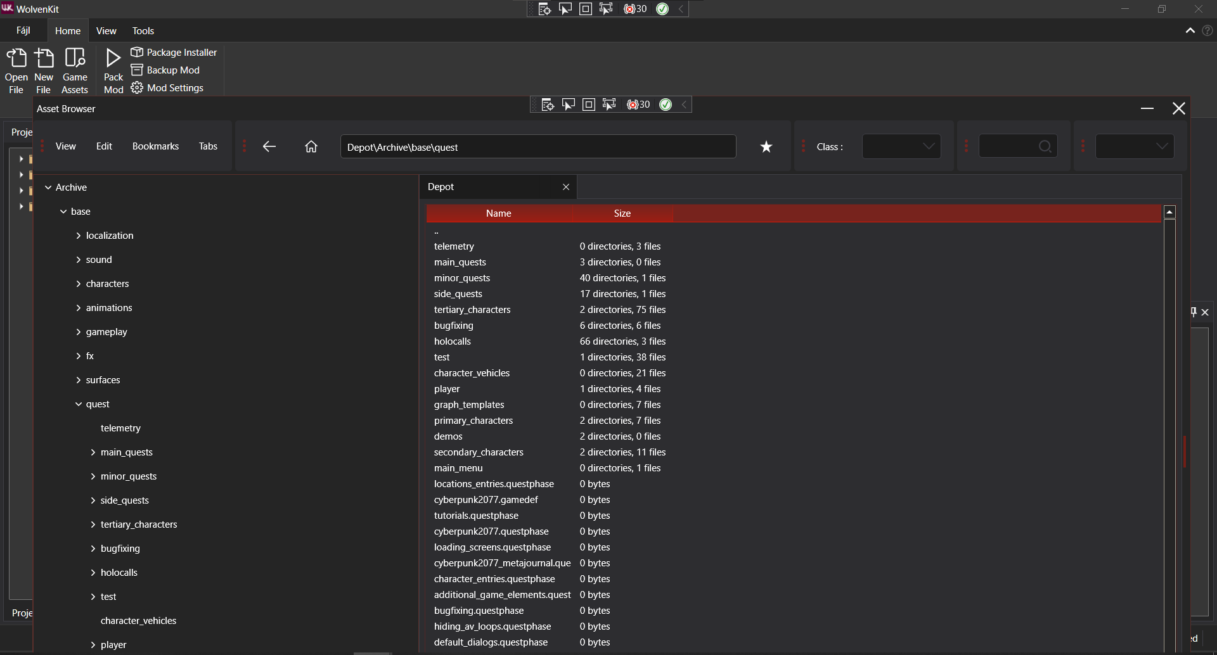Expand the gameplay folder
The height and width of the screenshot is (655, 1217).
click(x=79, y=332)
